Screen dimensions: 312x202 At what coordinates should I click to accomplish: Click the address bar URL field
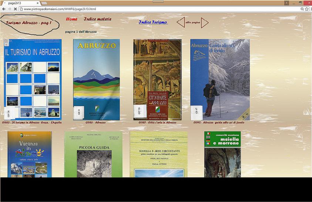(159, 9)
